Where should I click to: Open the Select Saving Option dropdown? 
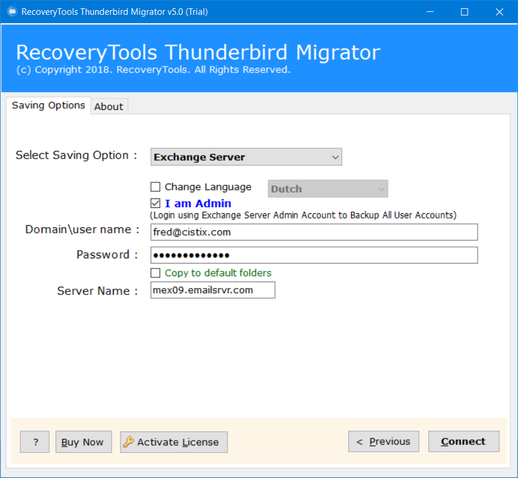246,157
